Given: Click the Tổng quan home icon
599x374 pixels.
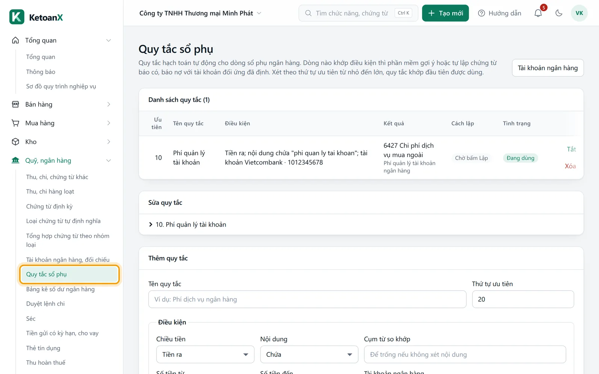Looking at the screenshot, I should [15, 40].
